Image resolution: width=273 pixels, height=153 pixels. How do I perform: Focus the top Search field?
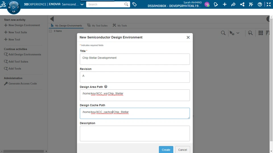tap(106, 4)
